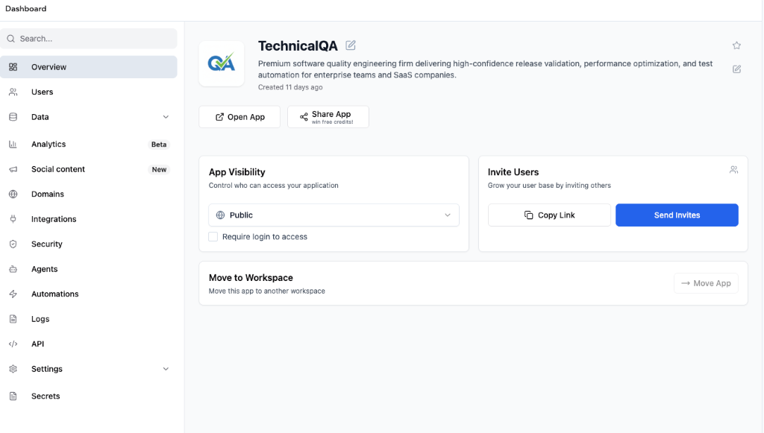Click the Share App button
Screen dimensions: 764x433
point(328,117)
